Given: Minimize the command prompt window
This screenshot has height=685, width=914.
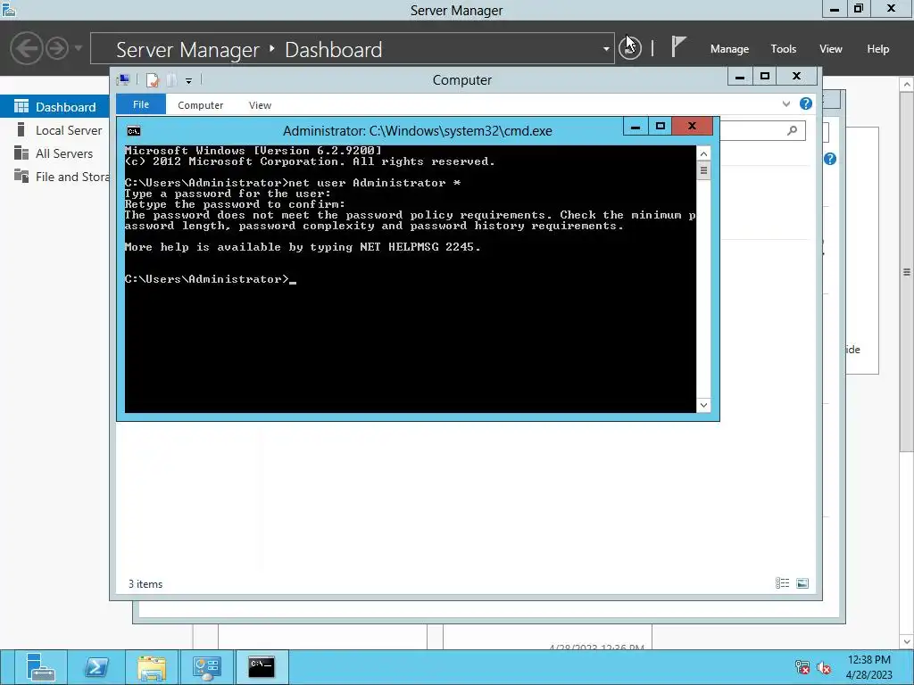Looking at the screenshot, I should tap(636, 126).
